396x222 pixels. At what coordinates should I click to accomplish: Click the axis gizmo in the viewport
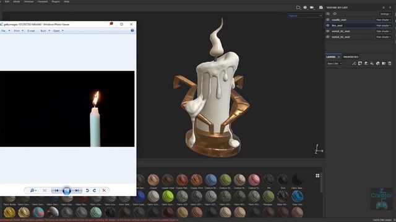(x=319, y=149)
